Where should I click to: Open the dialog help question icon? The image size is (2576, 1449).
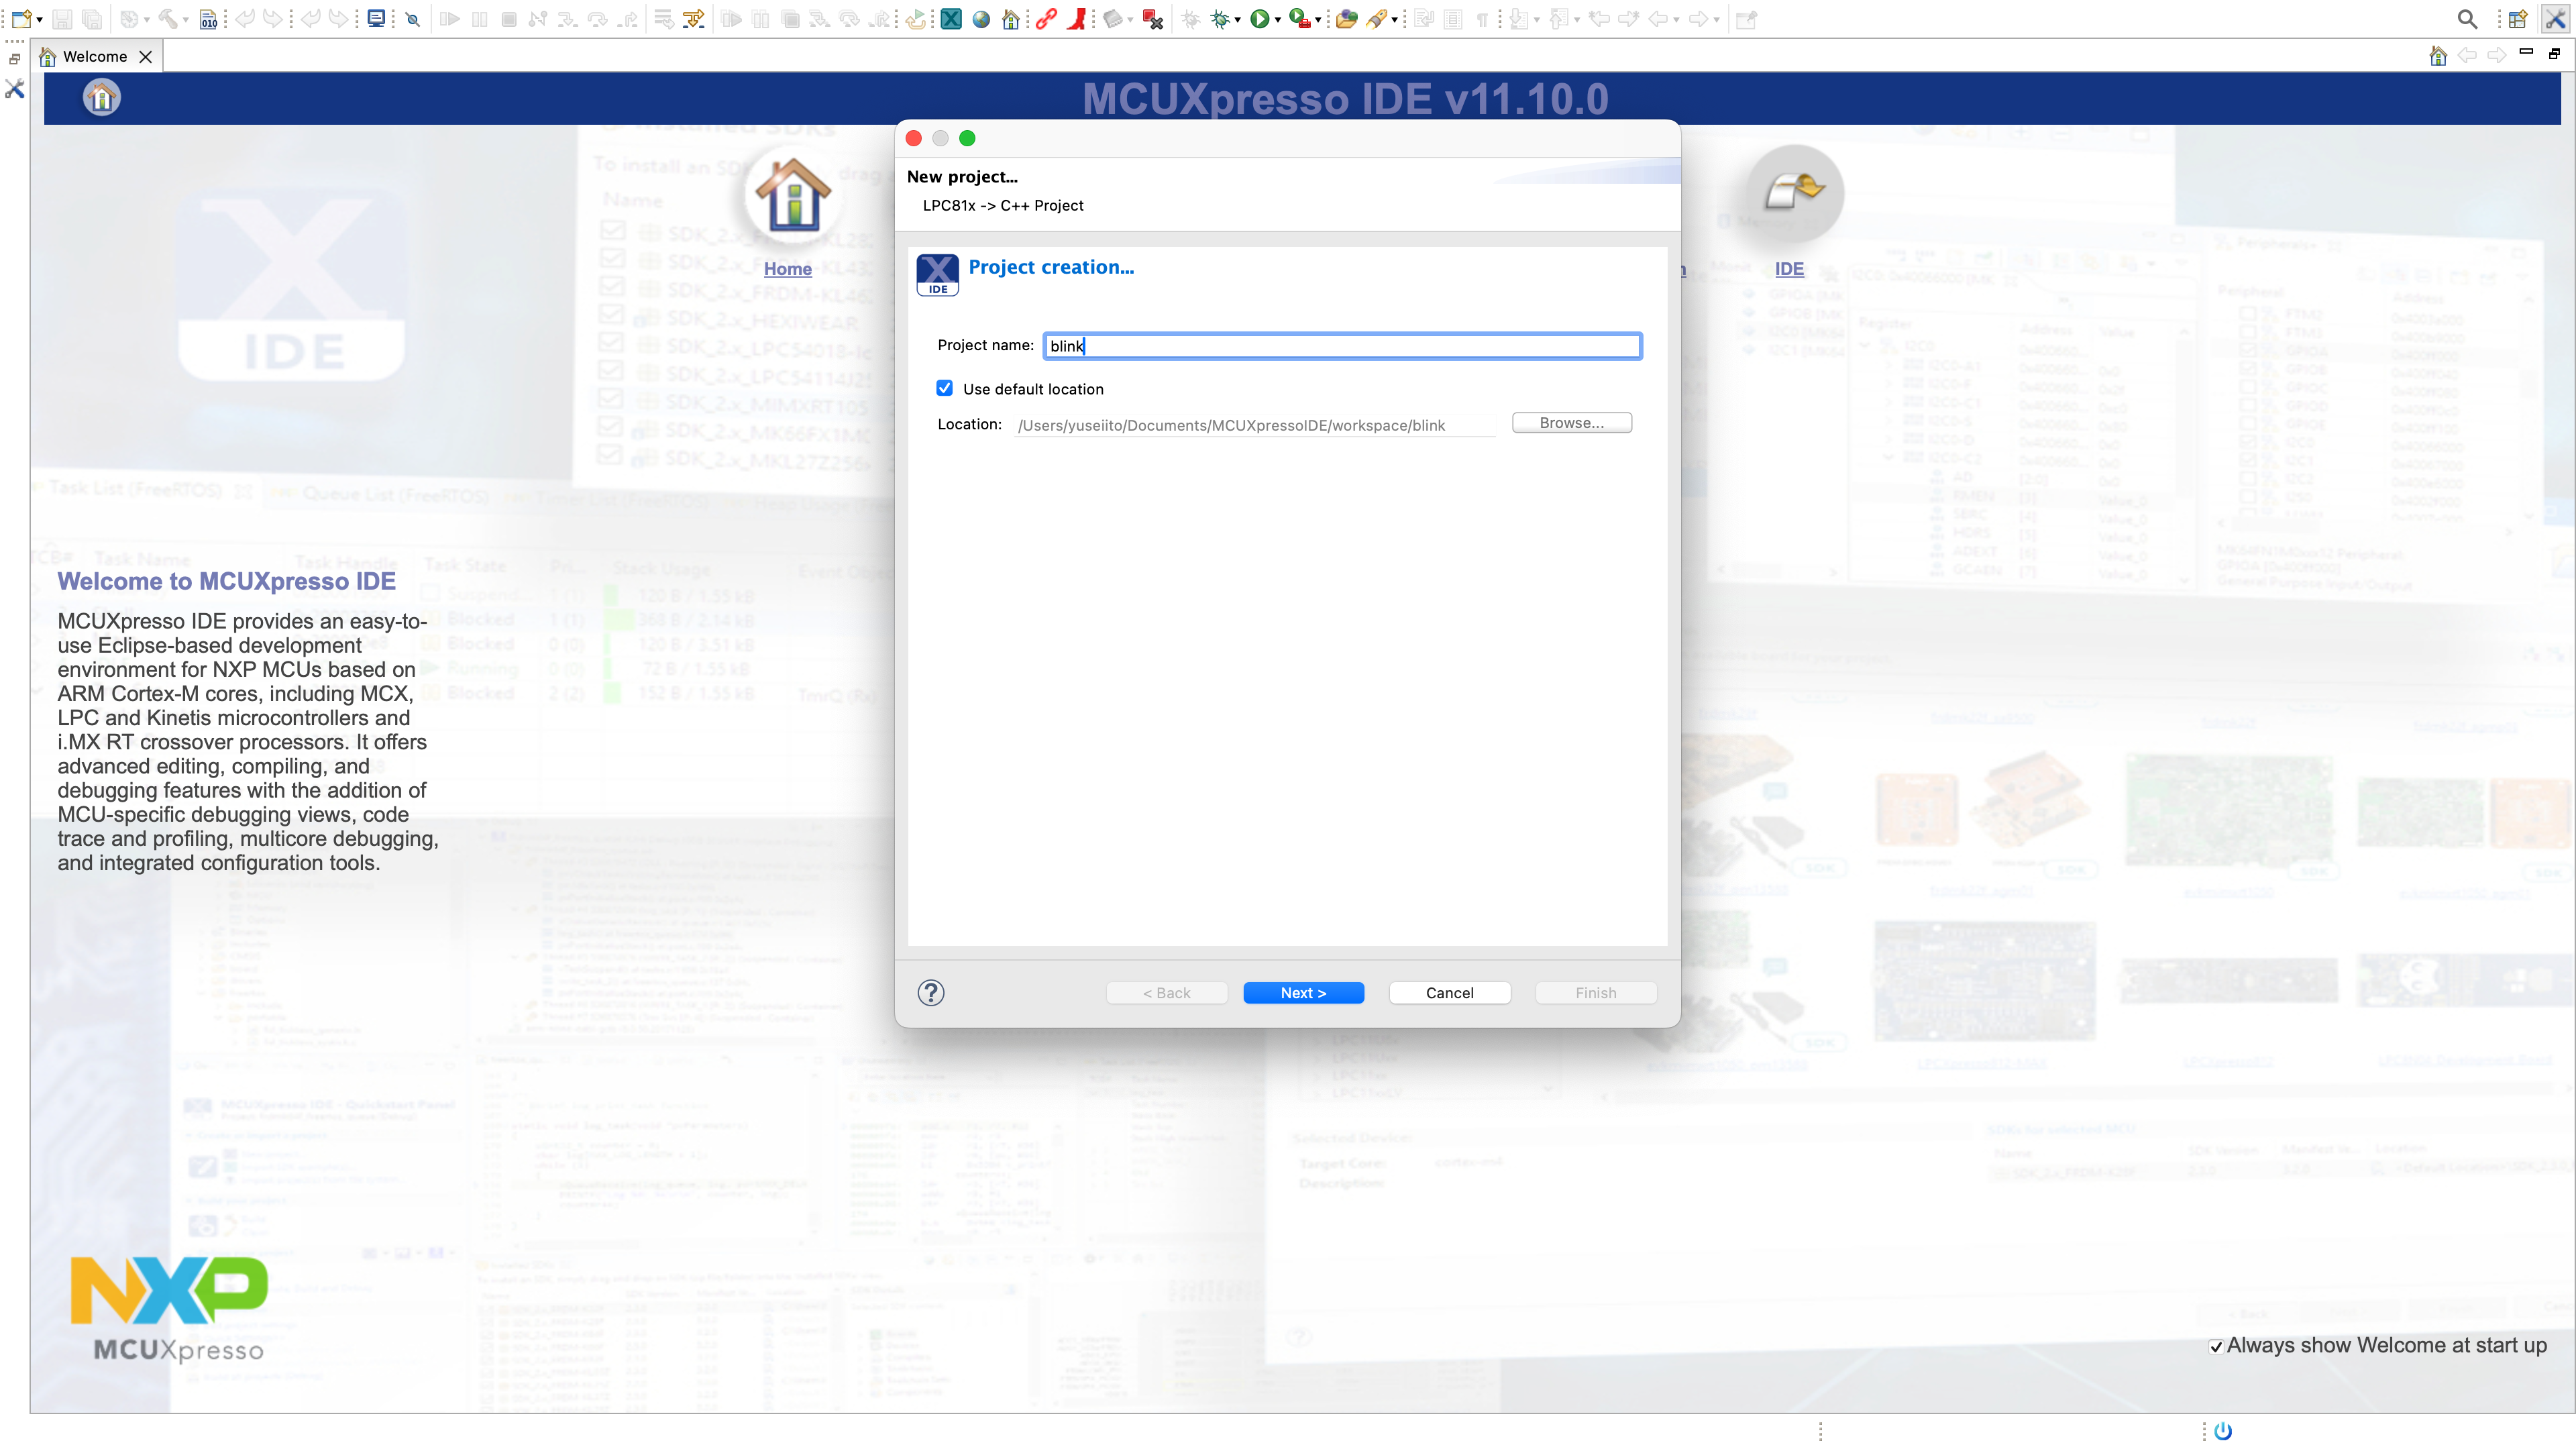[x=931, y=992]
